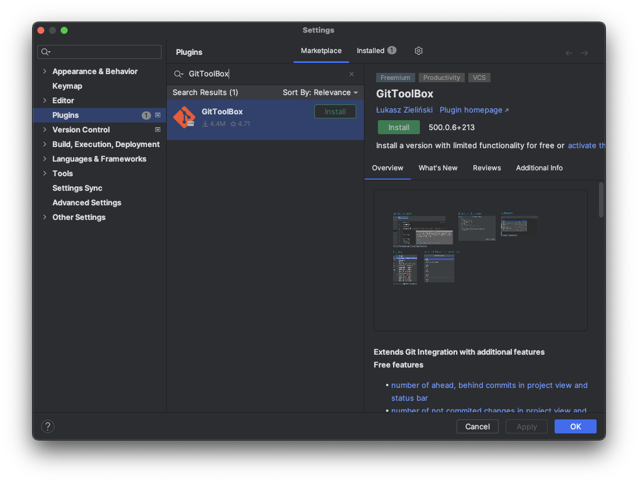
Task: Open the Reviews tab
Action: (x=486, y=168)
